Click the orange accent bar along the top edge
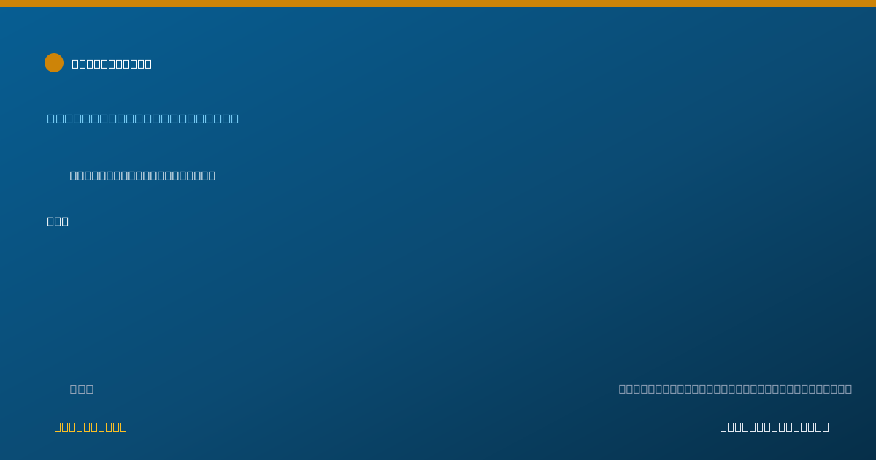 point(438,4)
